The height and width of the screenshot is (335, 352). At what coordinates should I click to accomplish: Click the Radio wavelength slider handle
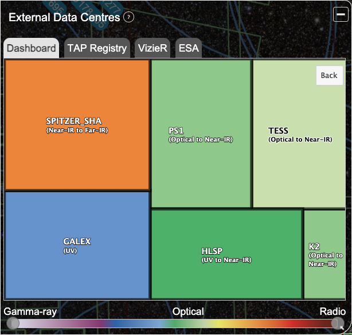point(338,324)
